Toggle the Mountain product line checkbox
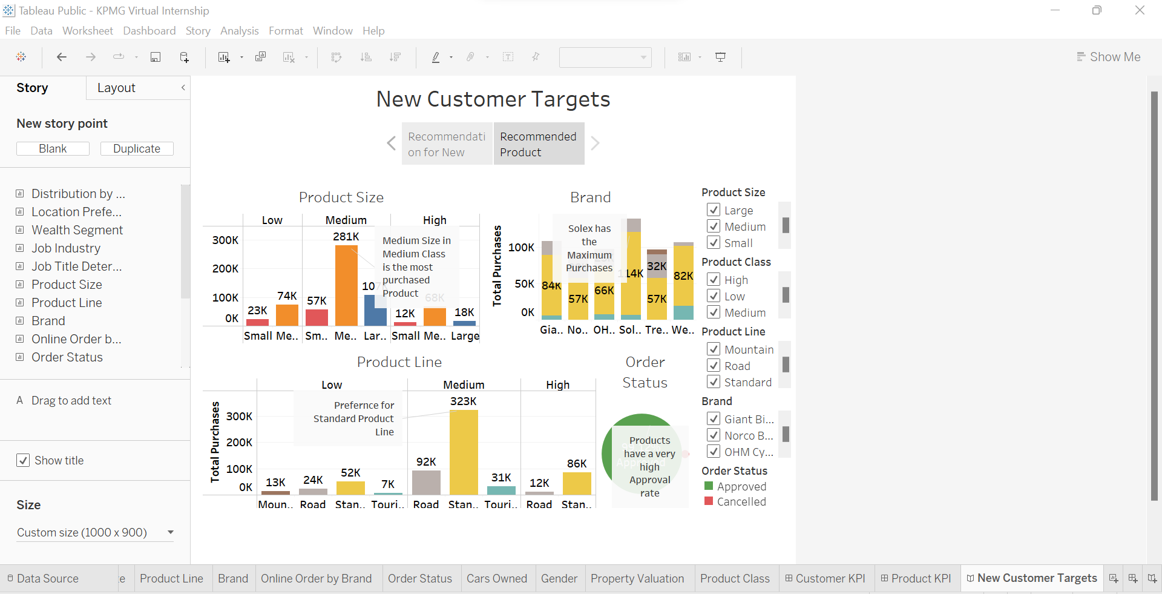1162x594 pixels. pyautogui.click(x=714, y=349)
